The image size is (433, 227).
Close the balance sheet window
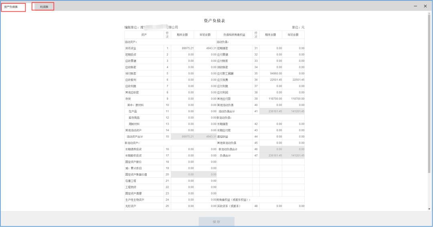tap(425, 6)
